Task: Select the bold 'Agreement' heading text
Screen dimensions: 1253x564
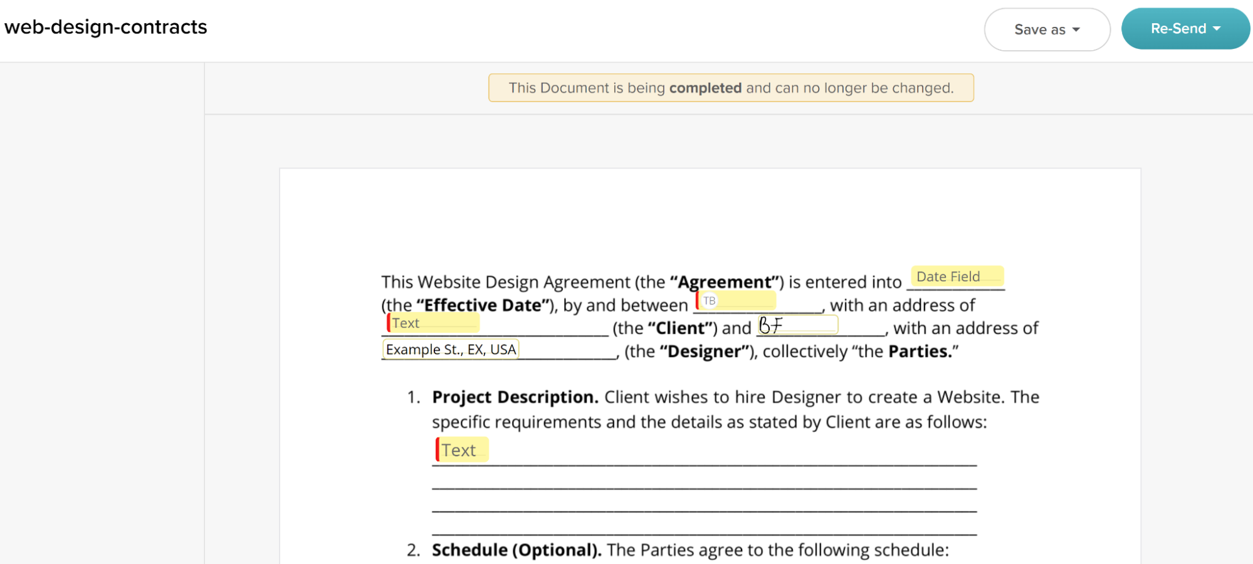Action: click(x=722, y=282)
